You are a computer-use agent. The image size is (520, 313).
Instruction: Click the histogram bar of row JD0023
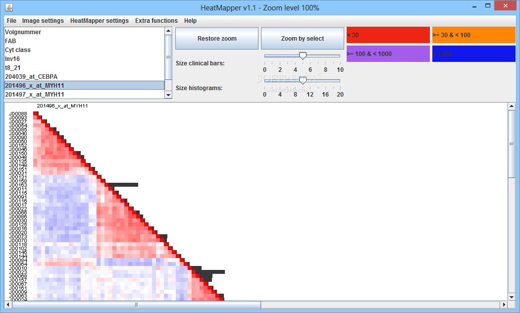pyautogui.click(x=210, y=272)
